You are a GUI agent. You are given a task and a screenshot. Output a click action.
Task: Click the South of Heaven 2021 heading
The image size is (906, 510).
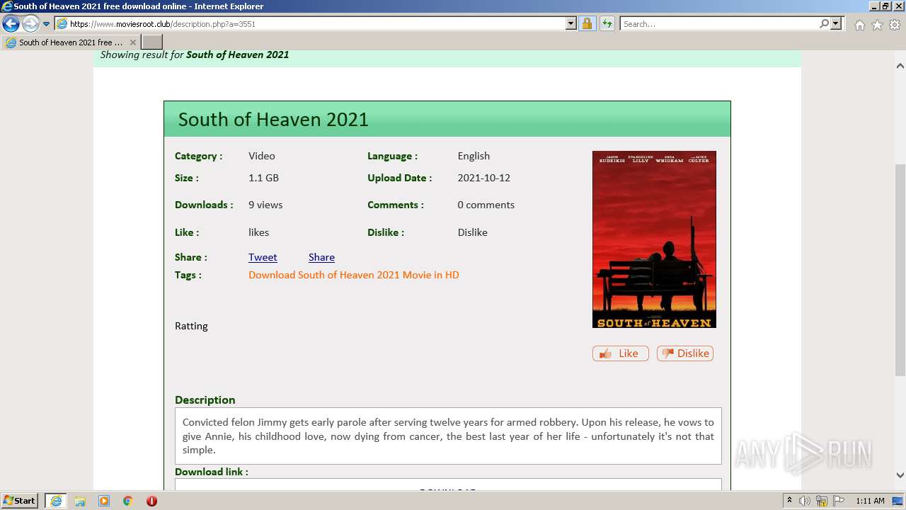click(273, 119)
